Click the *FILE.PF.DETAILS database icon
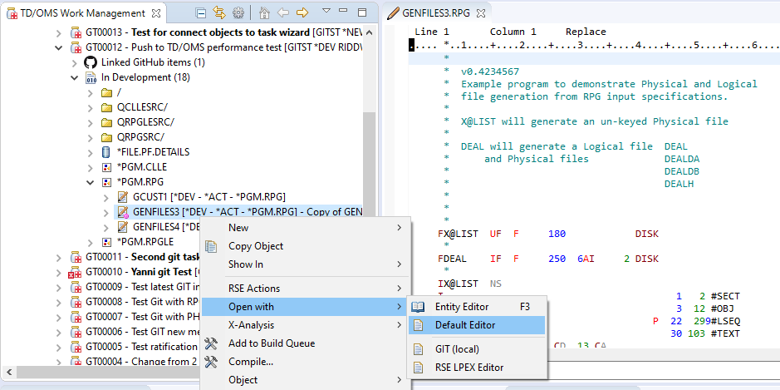780x390 pixels. (105, 152)
